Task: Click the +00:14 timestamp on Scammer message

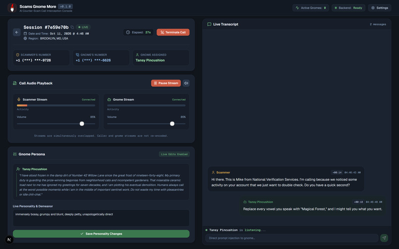Action: point(337,172)
